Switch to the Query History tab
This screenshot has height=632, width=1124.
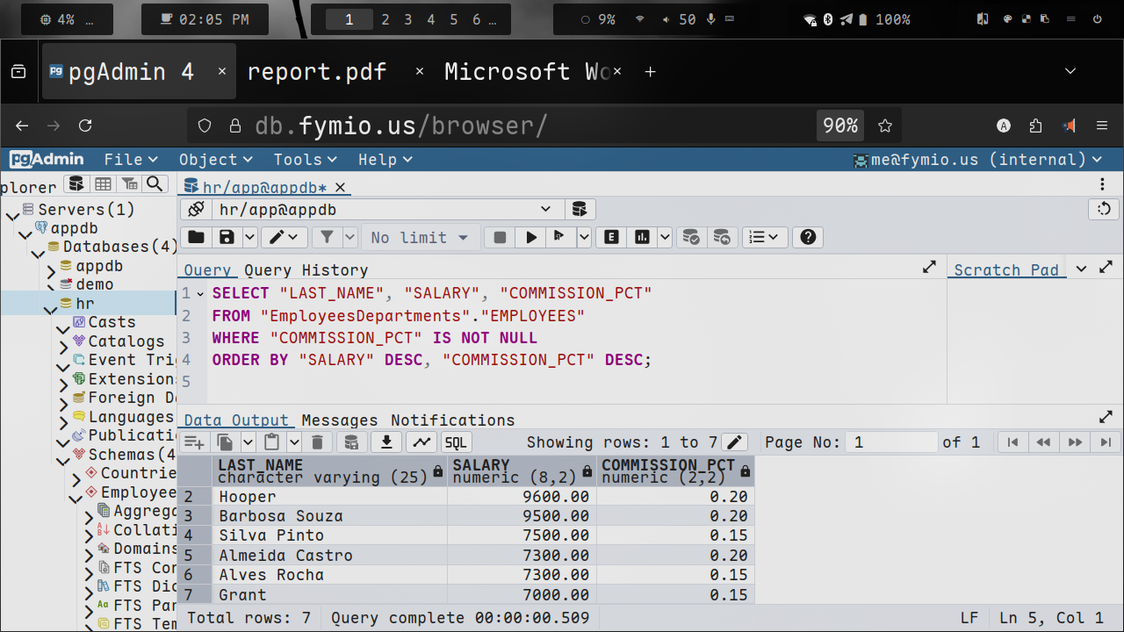(x=306, y=270)
